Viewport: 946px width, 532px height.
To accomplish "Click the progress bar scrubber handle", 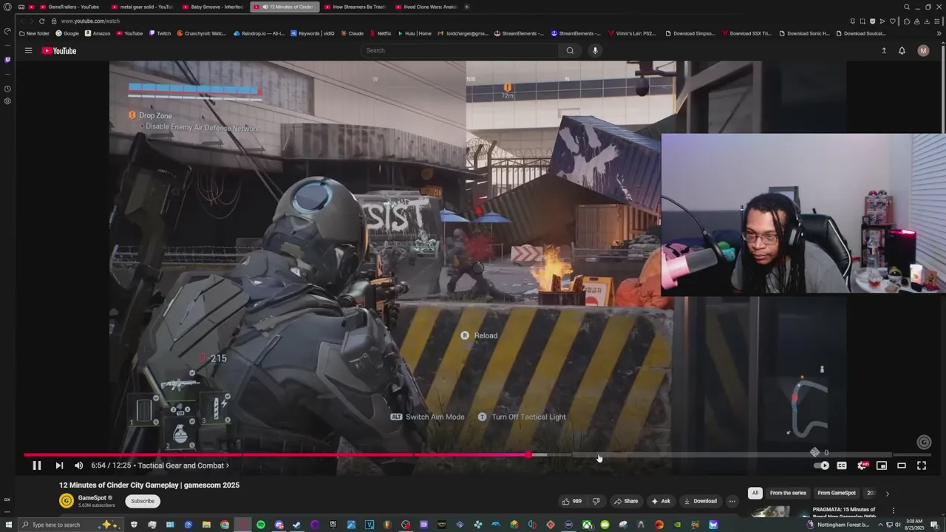I will [x=529, y=454].
